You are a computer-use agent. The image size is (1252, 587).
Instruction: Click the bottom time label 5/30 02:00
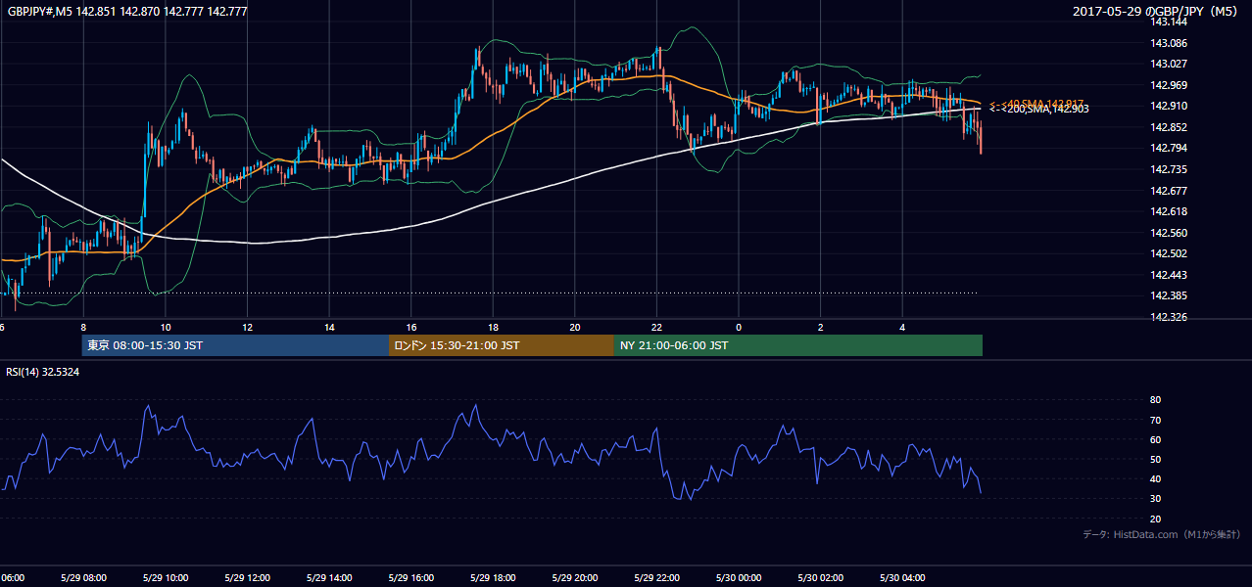click(x=821, y=578)
